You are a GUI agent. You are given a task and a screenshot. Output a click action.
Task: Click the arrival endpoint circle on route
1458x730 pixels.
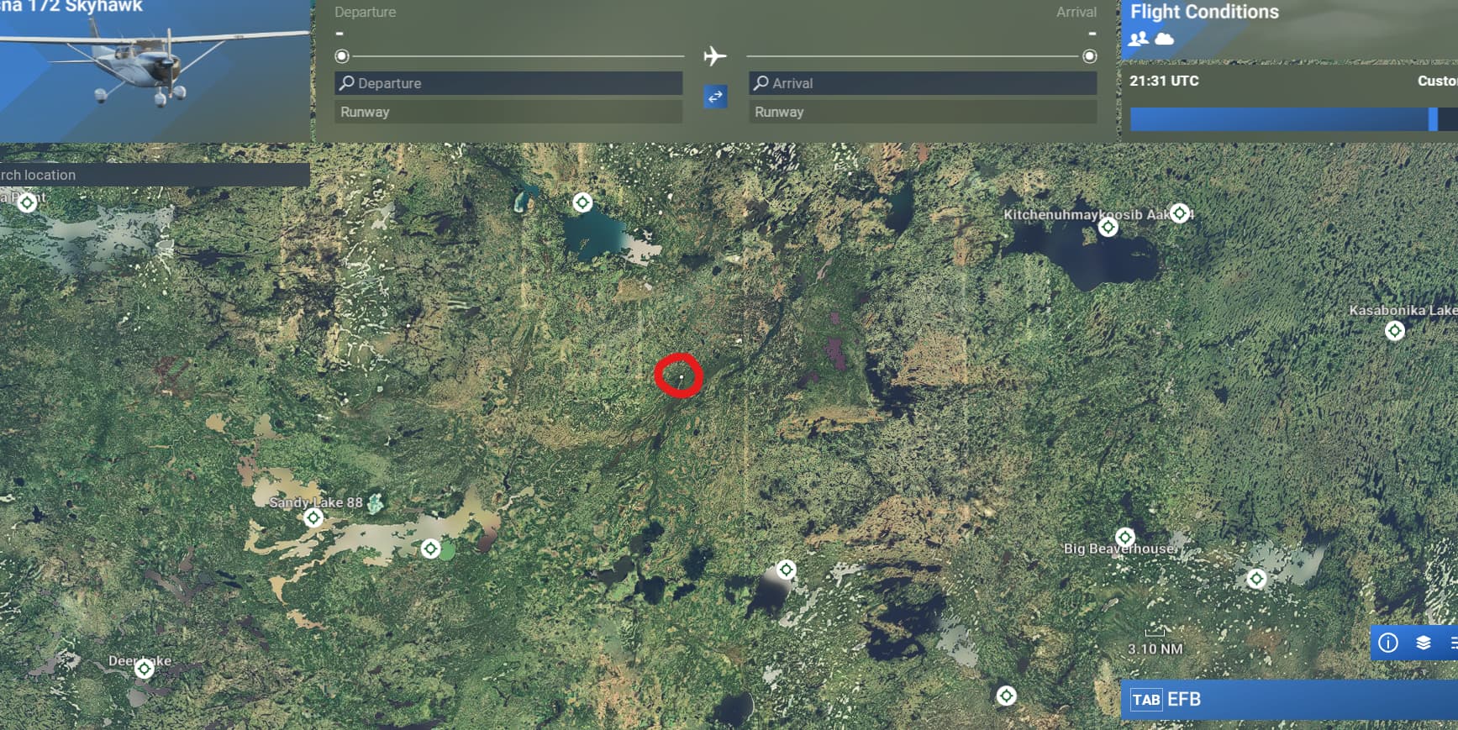coord(1089,56)
